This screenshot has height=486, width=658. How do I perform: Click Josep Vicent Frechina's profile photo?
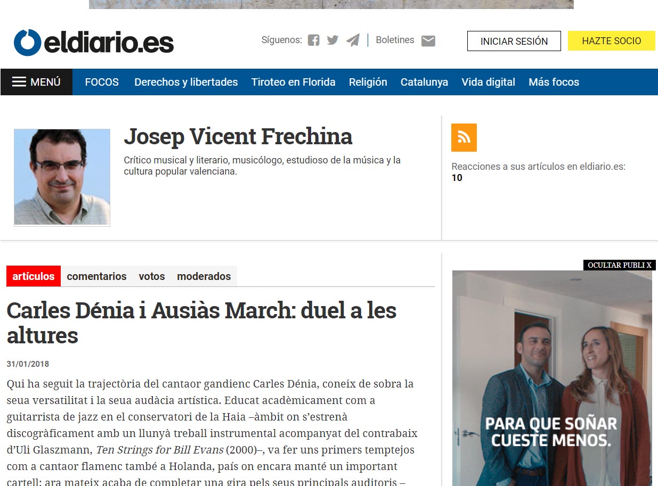tap(62, 177)
